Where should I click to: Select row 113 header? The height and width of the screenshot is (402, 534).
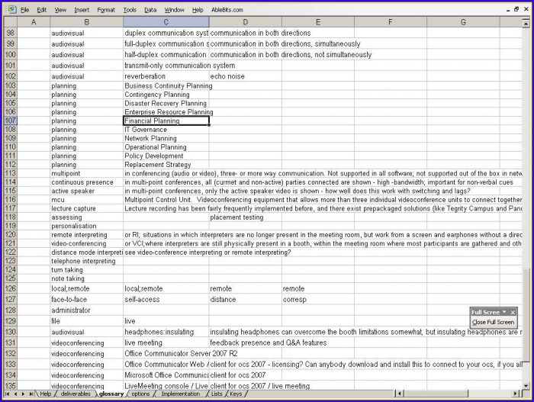10,173
